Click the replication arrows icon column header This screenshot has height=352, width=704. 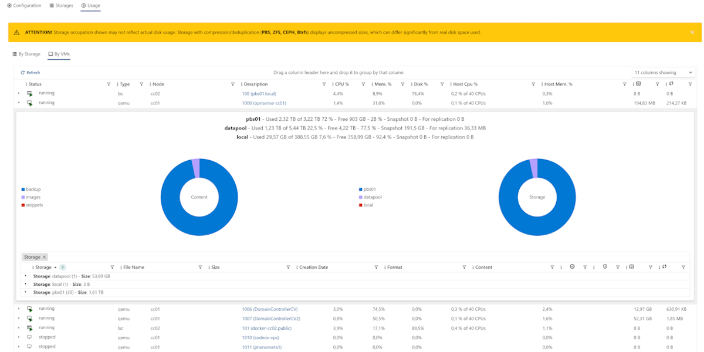tap(672, 84)
